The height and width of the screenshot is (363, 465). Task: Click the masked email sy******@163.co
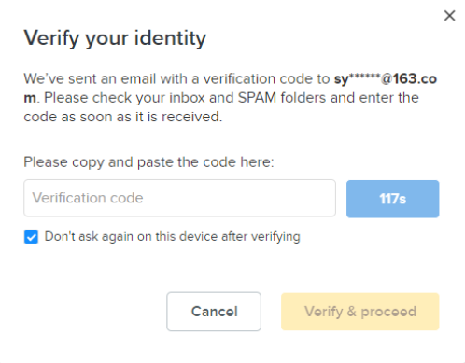pyautogui.click(x=386, y=78)
